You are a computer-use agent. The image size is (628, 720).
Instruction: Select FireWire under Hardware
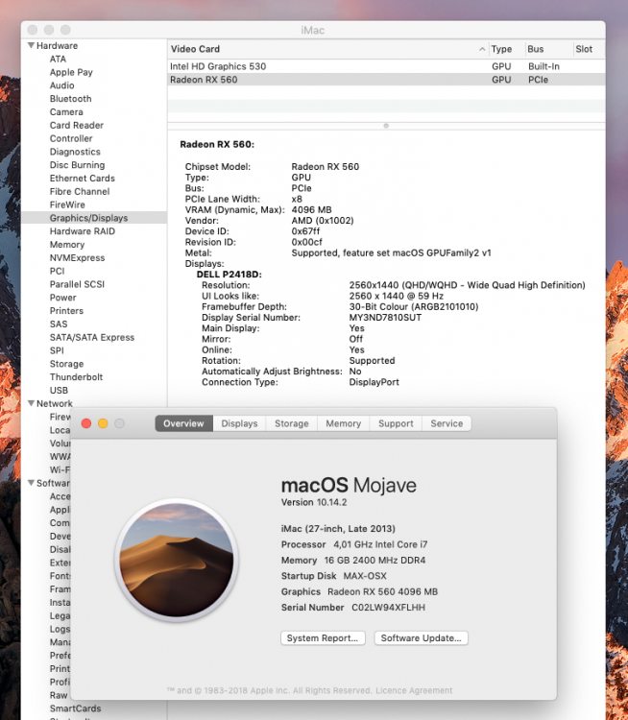(x=67, y=204)
